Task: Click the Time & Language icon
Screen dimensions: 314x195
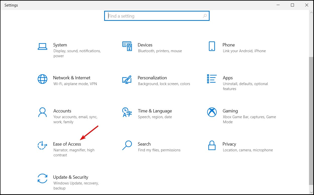Action: 127,112
